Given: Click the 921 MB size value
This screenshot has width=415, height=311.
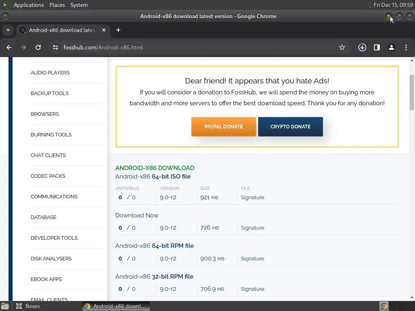Looking at the screenshot, I should (209, 197).
